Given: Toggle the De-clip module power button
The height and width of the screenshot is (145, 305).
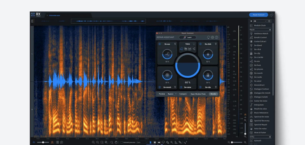Looking at the screenshot, I should [x=201, y=88].
